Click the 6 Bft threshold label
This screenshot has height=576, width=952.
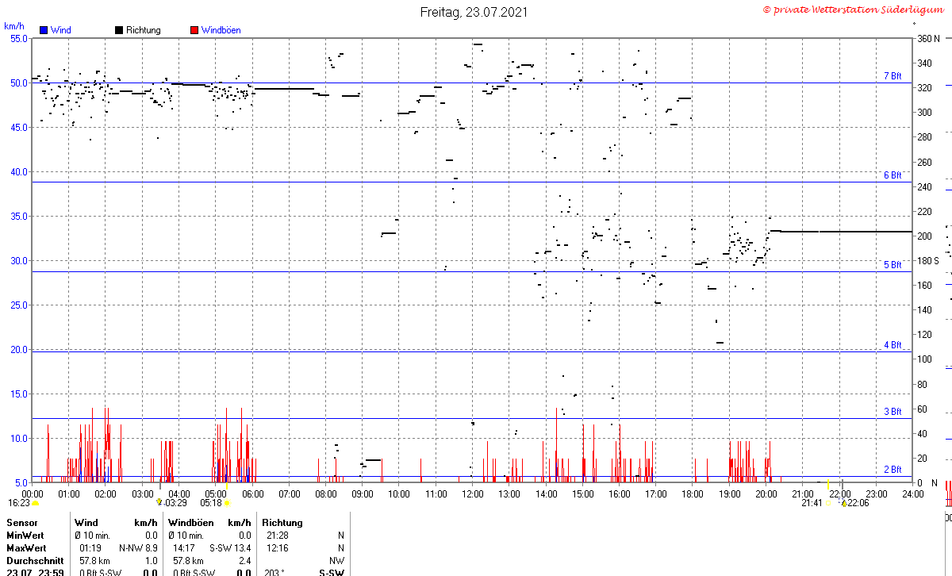pyautogui.click(x=892, y=175)
